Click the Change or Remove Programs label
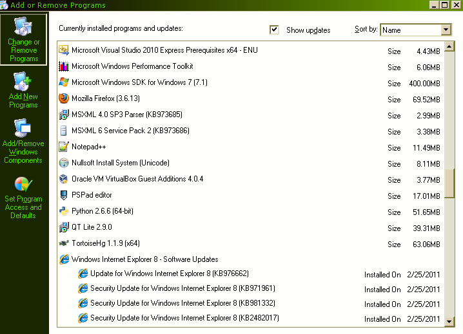The width and height of the screenshot is (463, 334). tap(24, 50)
